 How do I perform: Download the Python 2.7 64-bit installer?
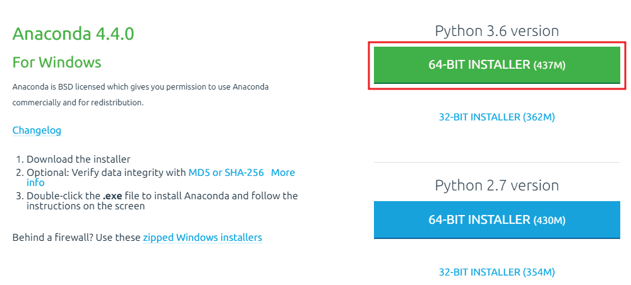tap(496, 220)
